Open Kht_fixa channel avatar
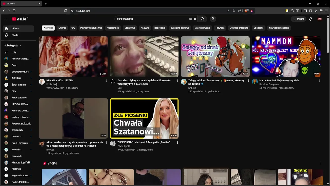 coord(184,82)
